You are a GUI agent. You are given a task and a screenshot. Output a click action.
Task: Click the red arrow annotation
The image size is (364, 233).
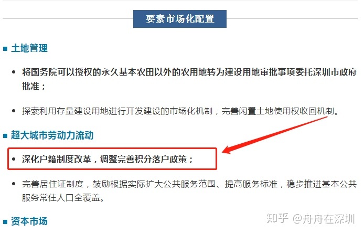(275, 135)
